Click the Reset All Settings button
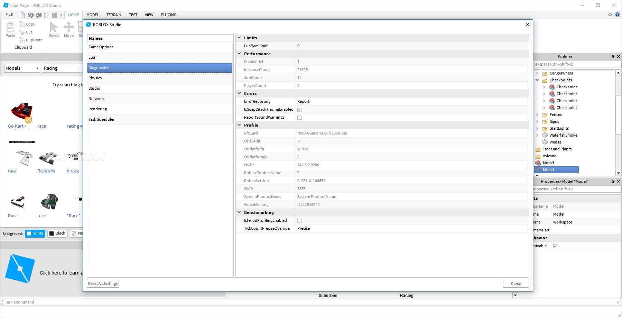 click(x=103, y=284)
